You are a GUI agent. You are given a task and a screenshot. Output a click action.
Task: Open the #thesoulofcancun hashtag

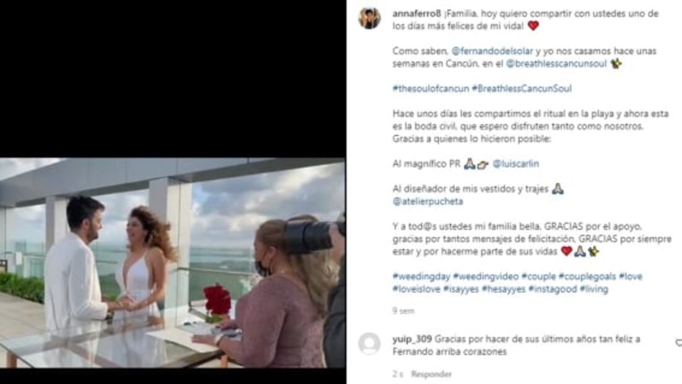click(431, 89)
